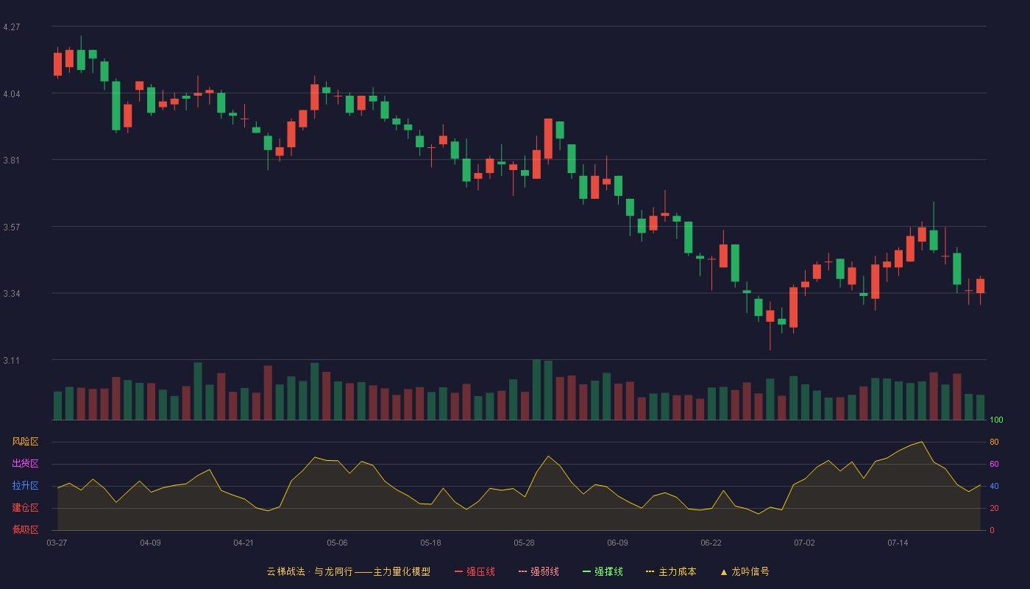1030x589 pixels.
Task: Click the 03-27 date axis marker
Action: [x=57, y=543]
